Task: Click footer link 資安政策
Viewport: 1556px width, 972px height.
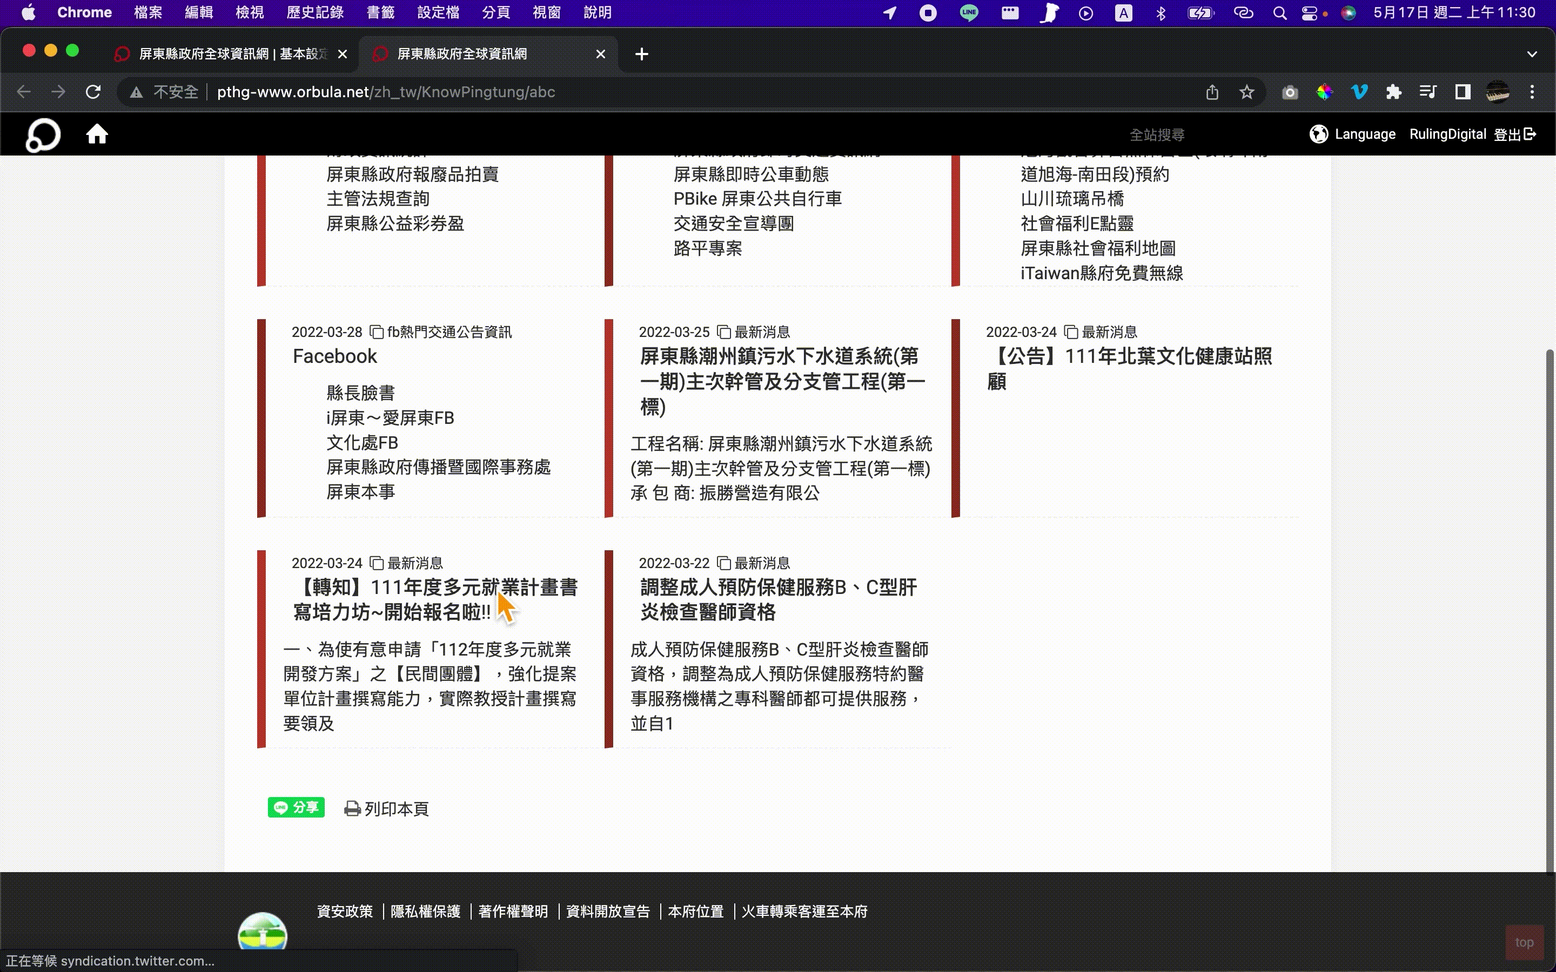Action: coord(345,911)
